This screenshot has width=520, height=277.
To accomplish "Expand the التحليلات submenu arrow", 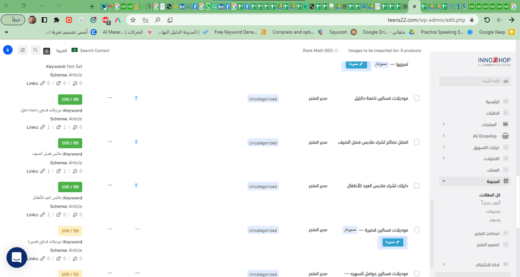I will click(444, 158).
